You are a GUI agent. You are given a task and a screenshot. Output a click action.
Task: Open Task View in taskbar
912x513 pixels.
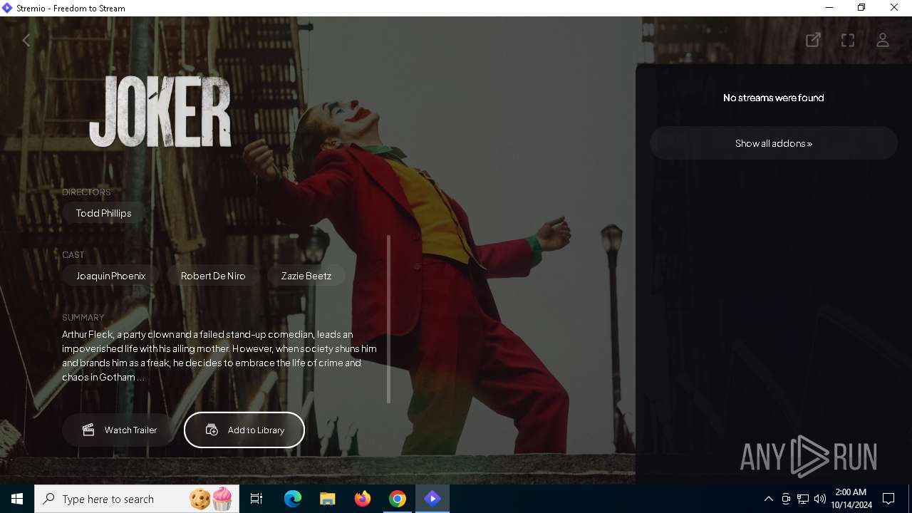pyautogui.click(x=256, y=499)
